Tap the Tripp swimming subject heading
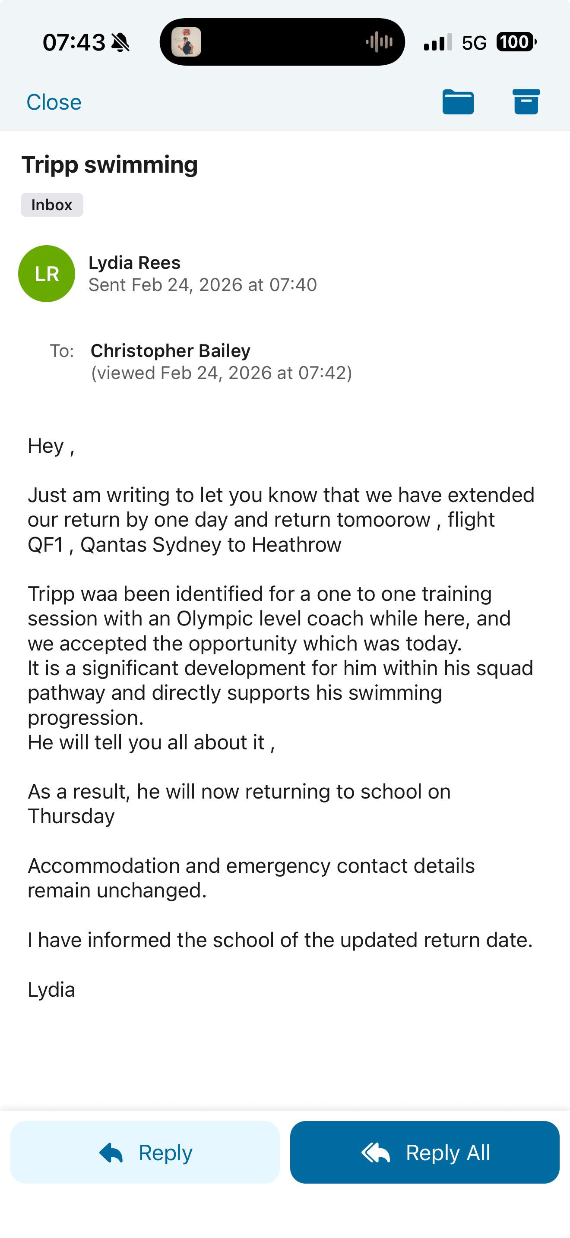Viewport: 570px width, 1238px height. 110,165
